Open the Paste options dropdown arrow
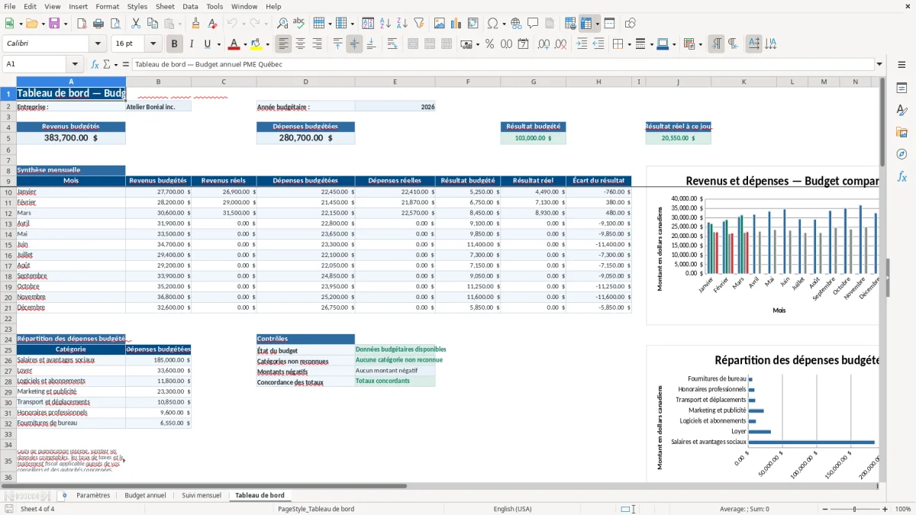This screenshot has width=916, height=515. (x=180, y=24)
